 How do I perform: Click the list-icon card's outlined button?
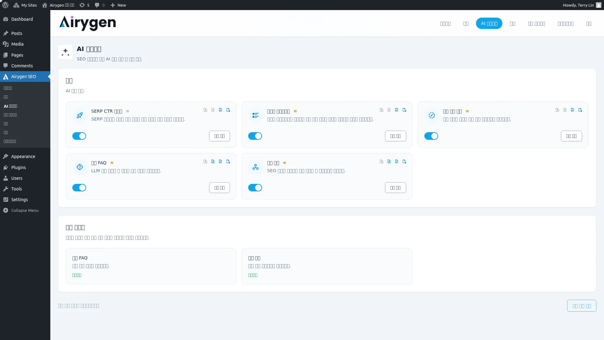pos(395,136)
